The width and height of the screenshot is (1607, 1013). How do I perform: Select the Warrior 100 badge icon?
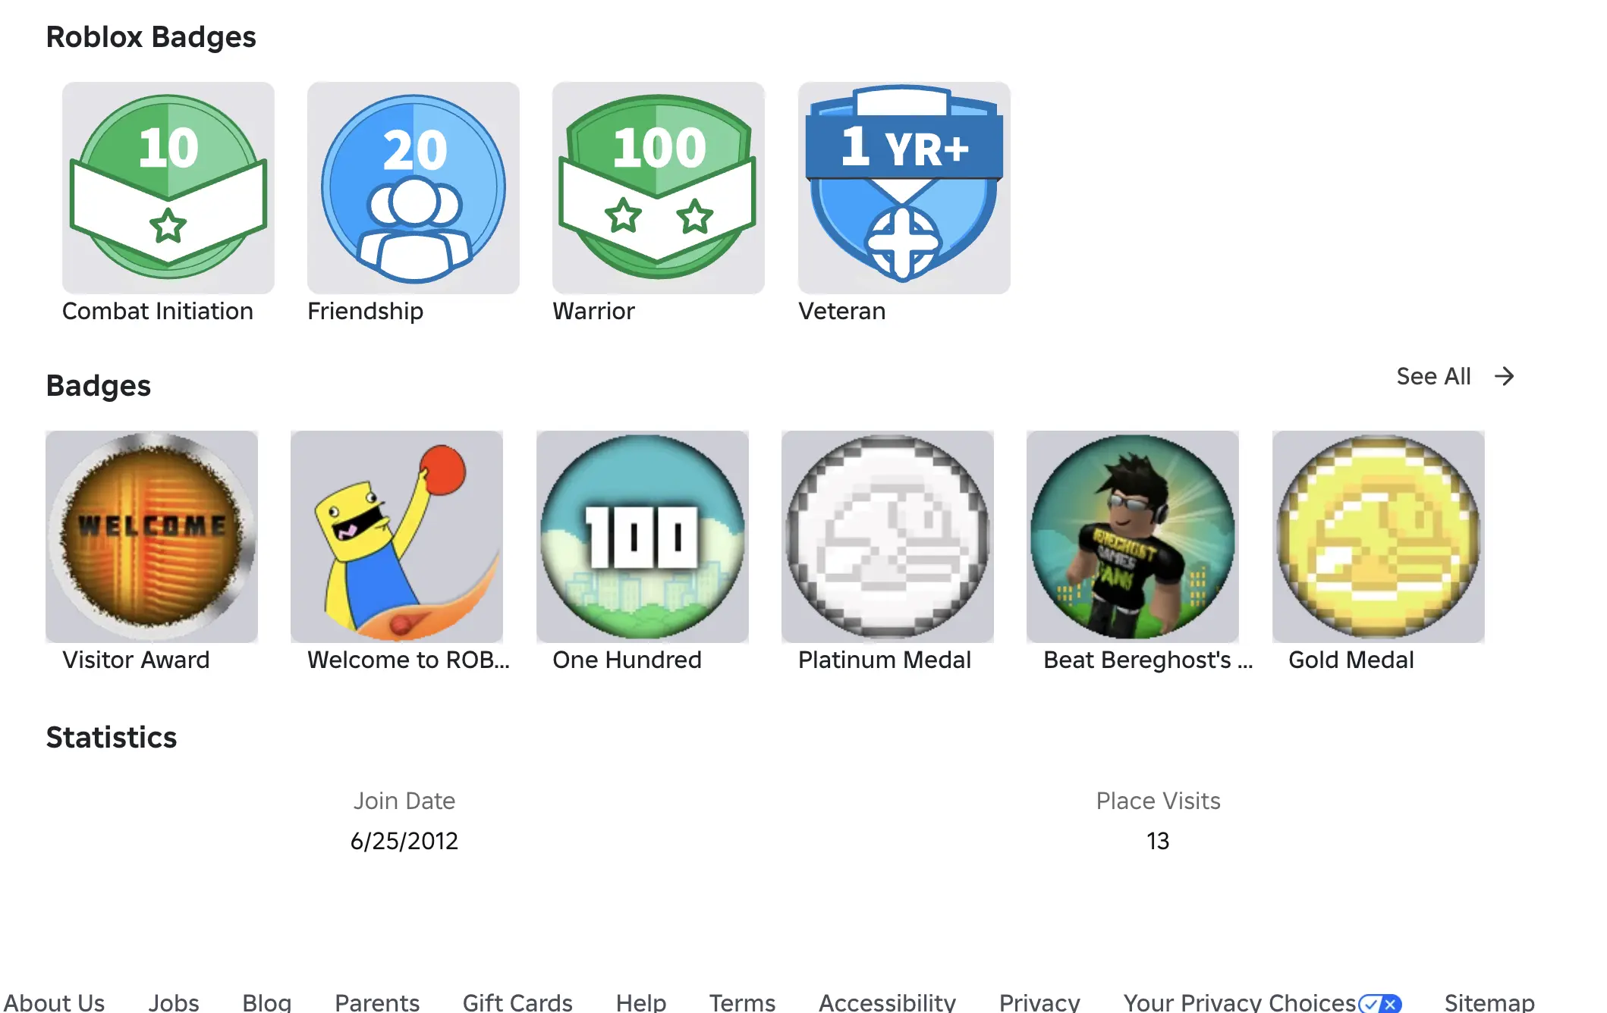(x=658, y=188)
